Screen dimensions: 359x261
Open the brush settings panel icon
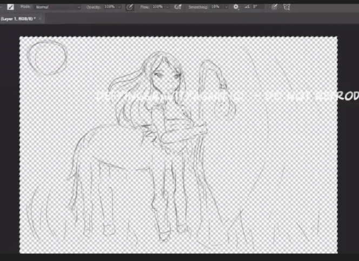pos(10,7)
